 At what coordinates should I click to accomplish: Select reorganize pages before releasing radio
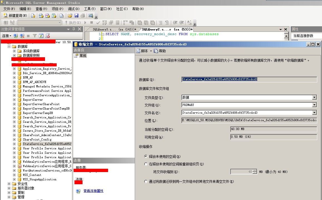tap(146, 164)
